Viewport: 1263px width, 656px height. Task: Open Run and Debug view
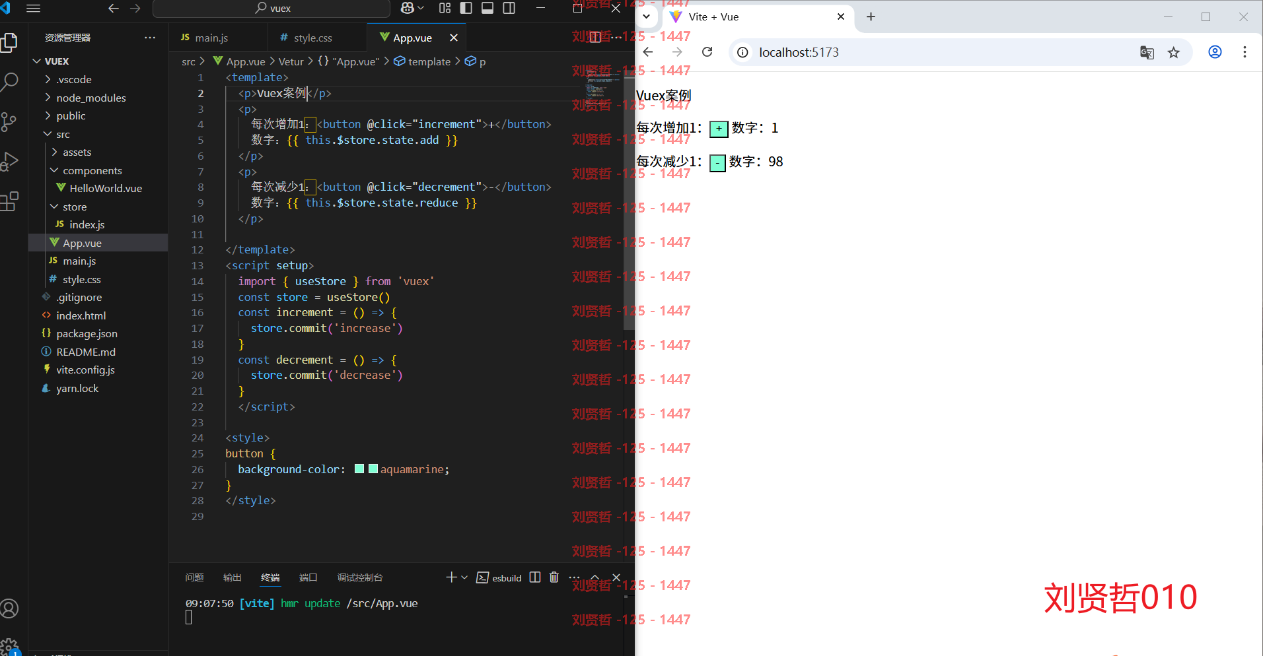9,162
